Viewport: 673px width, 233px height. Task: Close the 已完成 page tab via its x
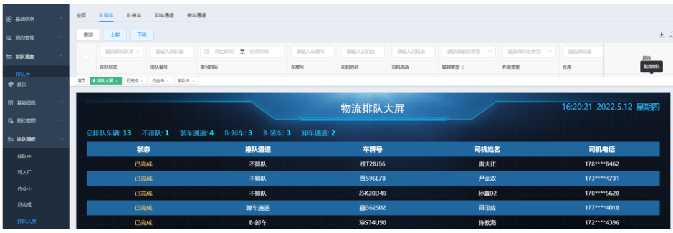click(x=141, y=80)
